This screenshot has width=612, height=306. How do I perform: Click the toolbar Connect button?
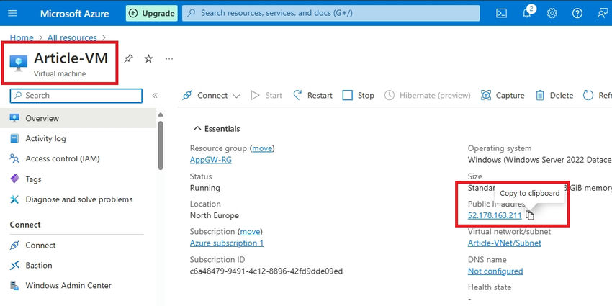[x=205, y=96]
